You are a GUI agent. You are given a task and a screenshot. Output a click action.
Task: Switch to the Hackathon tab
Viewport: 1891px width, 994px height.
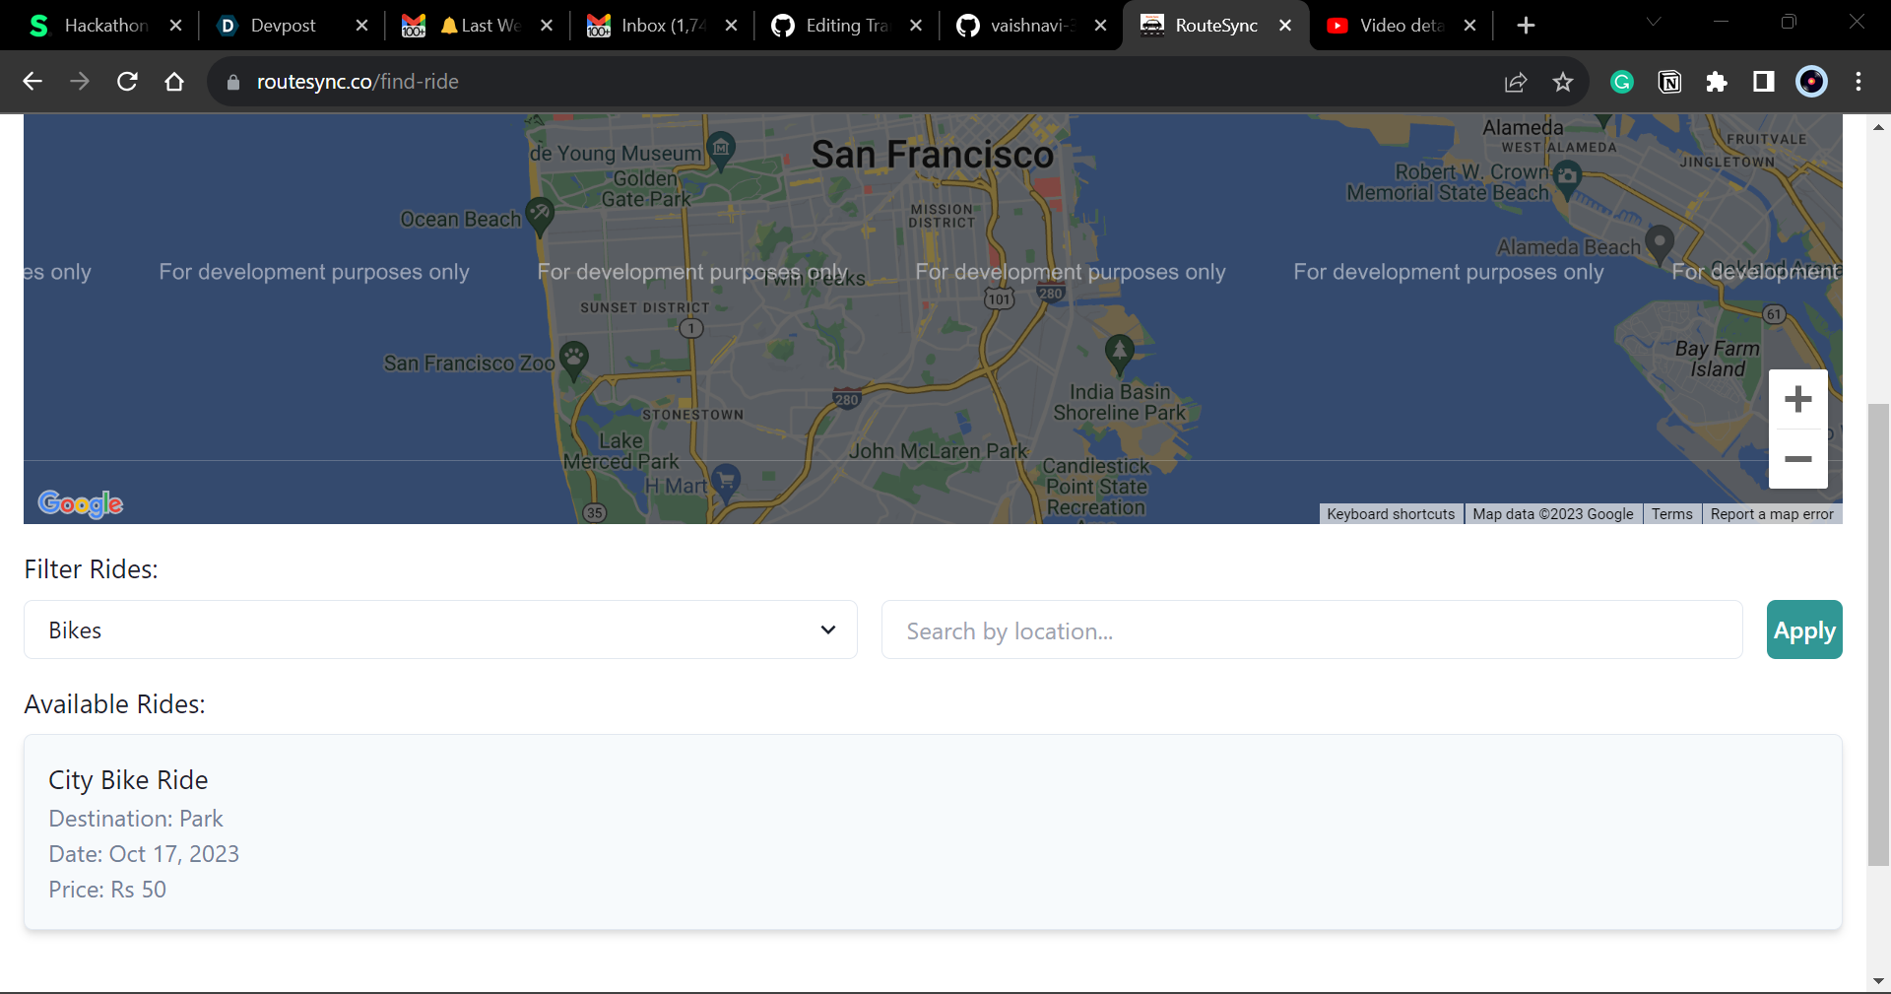pos(106,26)
